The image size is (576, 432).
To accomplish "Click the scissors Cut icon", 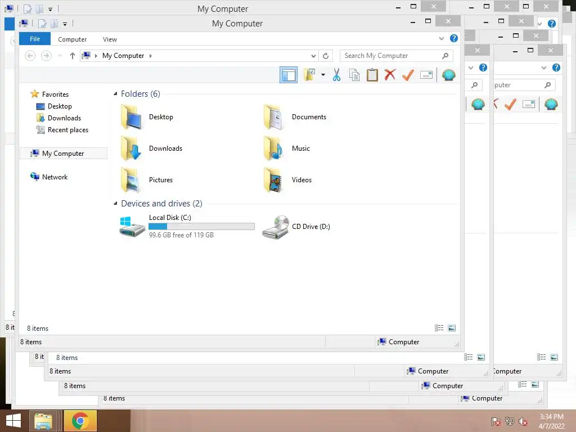I will (336, 75).
